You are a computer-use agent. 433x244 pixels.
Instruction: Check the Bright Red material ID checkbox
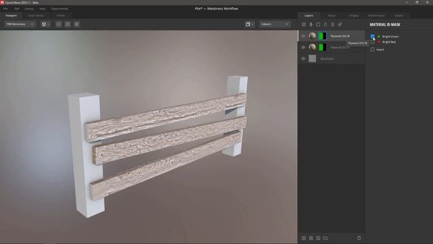(373, 42)
